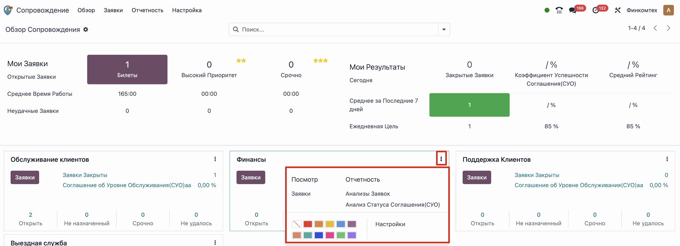
Task: Click Не назначенный in Поддержка Клиентов card
Action: click(x=539, y=219)
